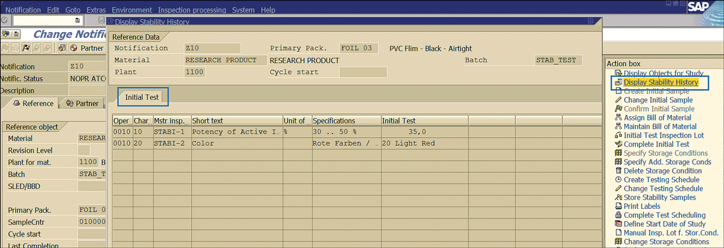Viewport: 724px width, 248px height.
Task: Click Define Start Date of Study icon
Action: [618, 224]
